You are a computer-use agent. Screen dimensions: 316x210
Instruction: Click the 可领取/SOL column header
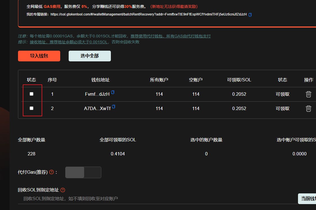[239, 80]
